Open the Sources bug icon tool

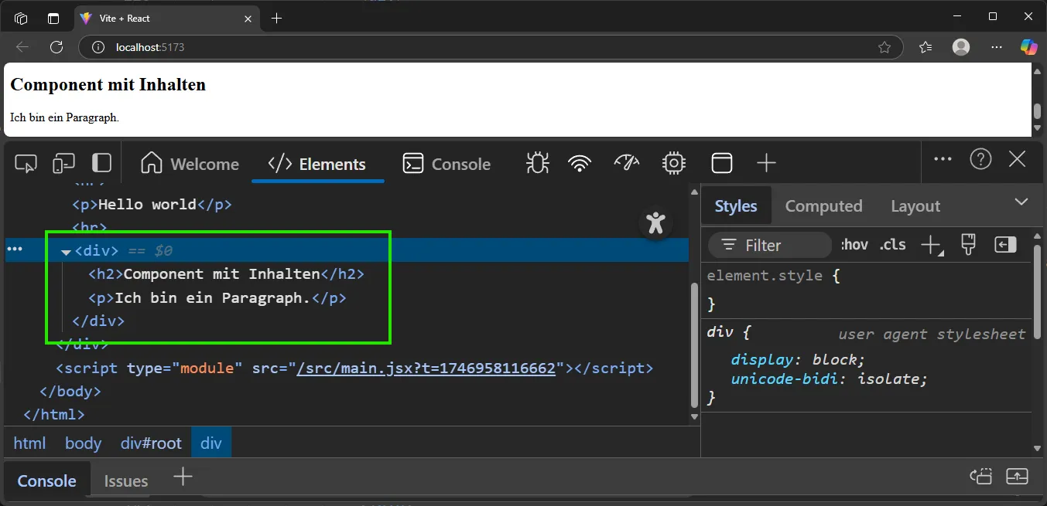pyautogui.click(x=537, y=163)
